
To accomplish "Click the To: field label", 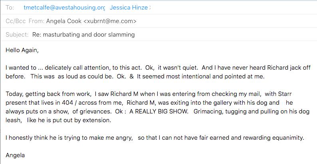I will click(x=10, y=8).
